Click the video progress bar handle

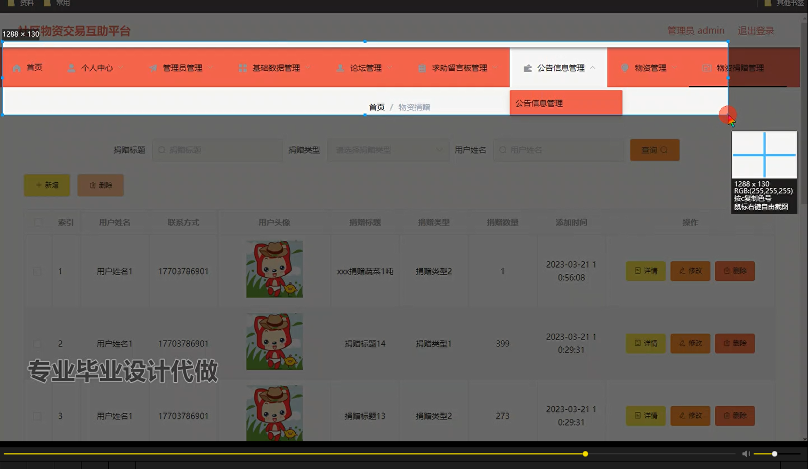[x=585, y=454]
